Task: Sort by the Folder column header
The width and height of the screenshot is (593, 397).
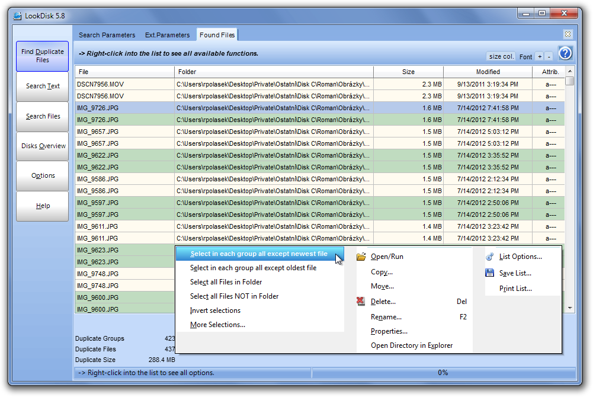Action: 274,72
